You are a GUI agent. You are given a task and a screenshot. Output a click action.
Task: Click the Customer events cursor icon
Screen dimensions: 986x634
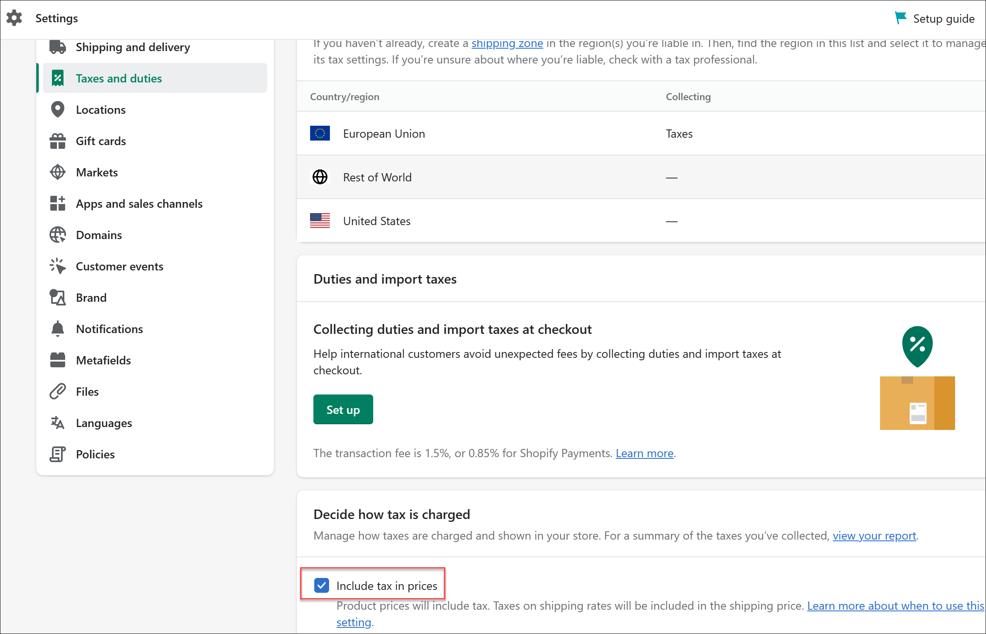(58, 266)
